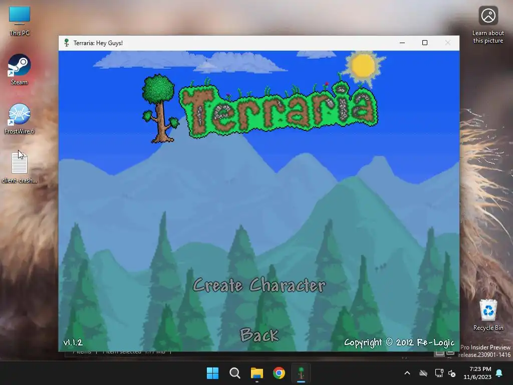Launch Google Chrome from the taskbar
Viewport: 513px width, 385px height.
(x=279, y=373)
